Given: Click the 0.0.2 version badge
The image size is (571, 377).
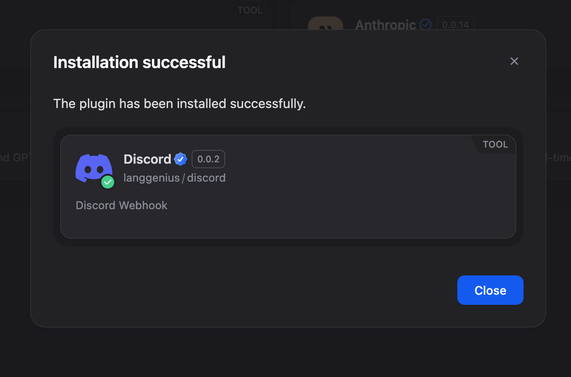Looking at the screenshot, I should pos(208,159).
